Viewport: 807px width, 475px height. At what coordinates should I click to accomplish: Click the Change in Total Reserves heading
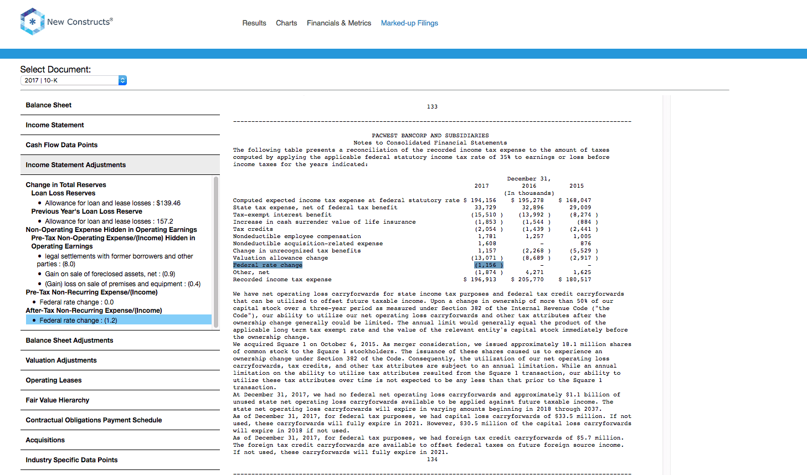click(x=66, y=185)
